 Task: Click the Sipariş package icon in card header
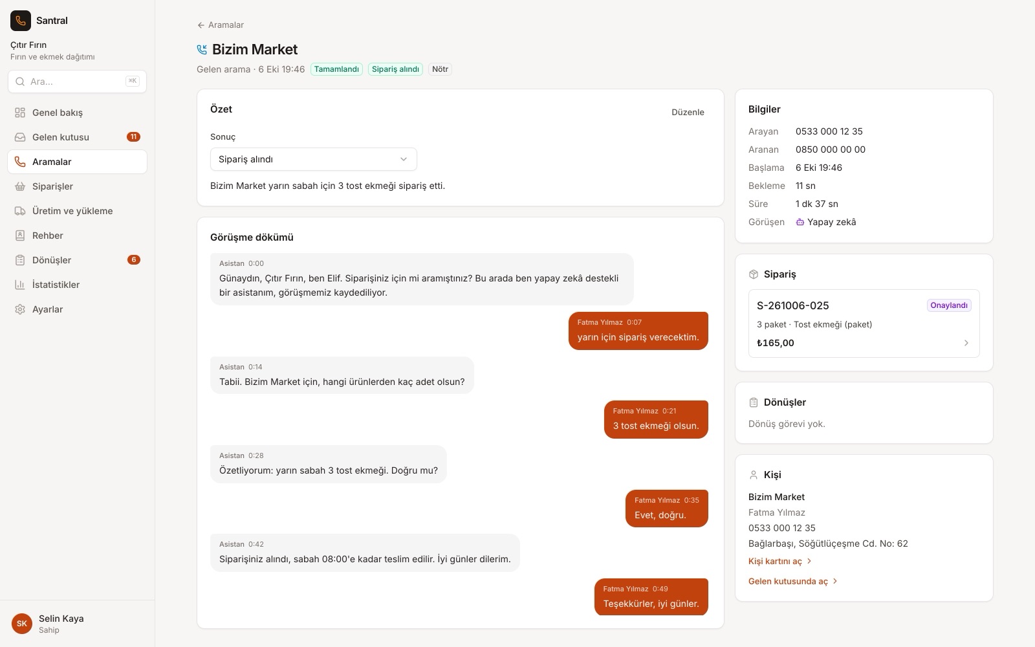[754, 274]
